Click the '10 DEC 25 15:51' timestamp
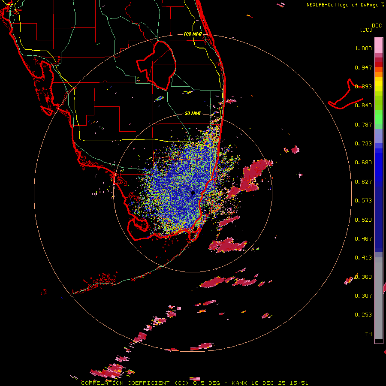 click(x=280, y=383)
